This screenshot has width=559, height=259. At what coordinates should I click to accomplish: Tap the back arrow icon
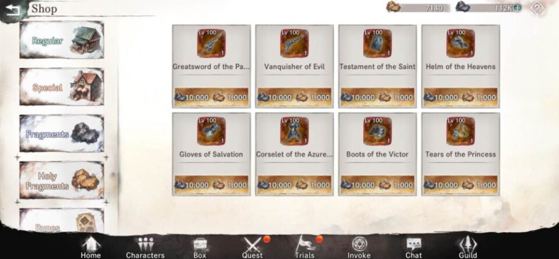[x=13, y=10]
